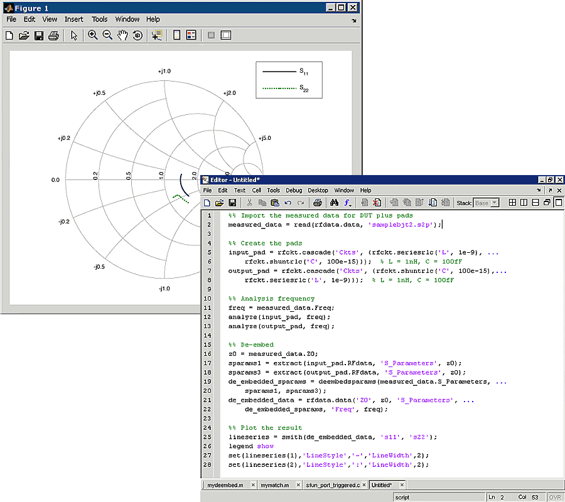The image size is (565, 502).
Task: Open Window menu in Figure 1
Action: click(x=127, y=19)
